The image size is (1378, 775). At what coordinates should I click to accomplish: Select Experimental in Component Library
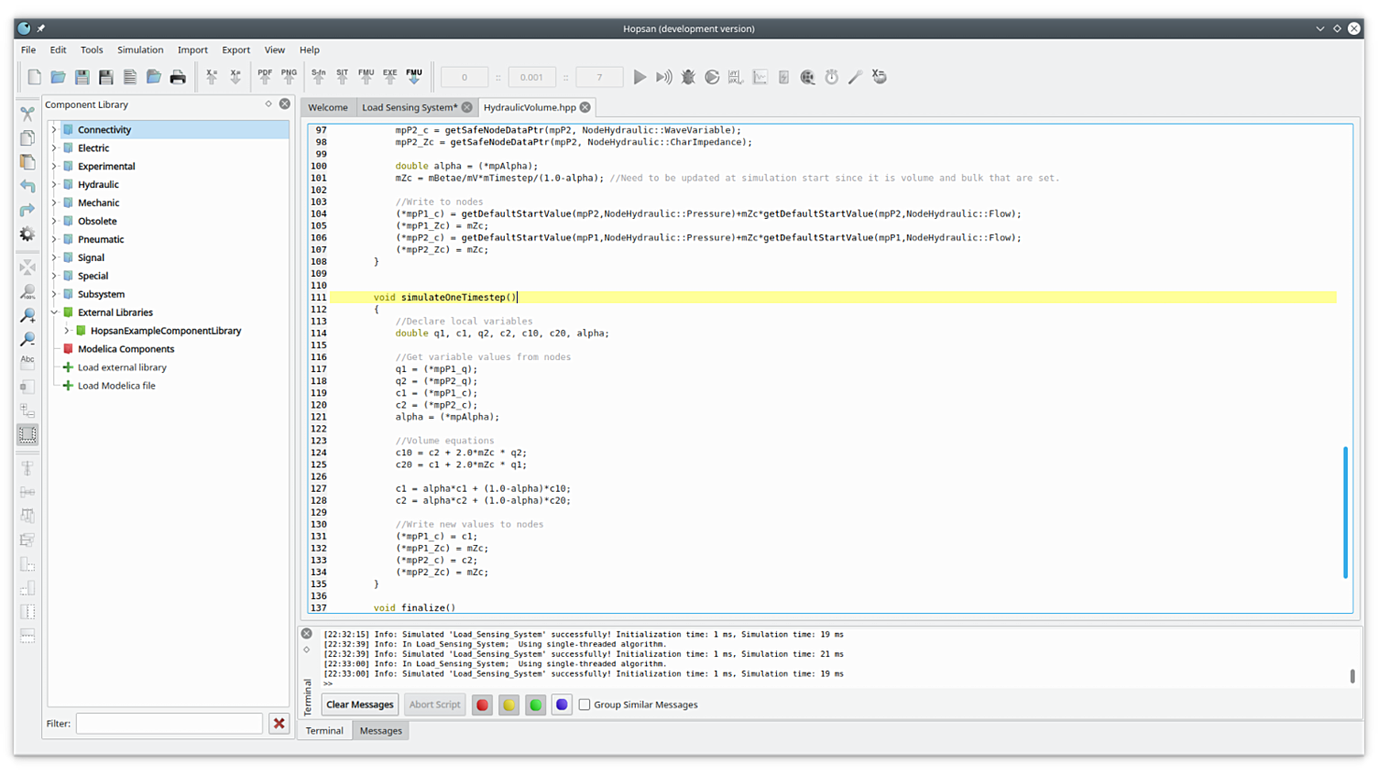pos(106,167)
